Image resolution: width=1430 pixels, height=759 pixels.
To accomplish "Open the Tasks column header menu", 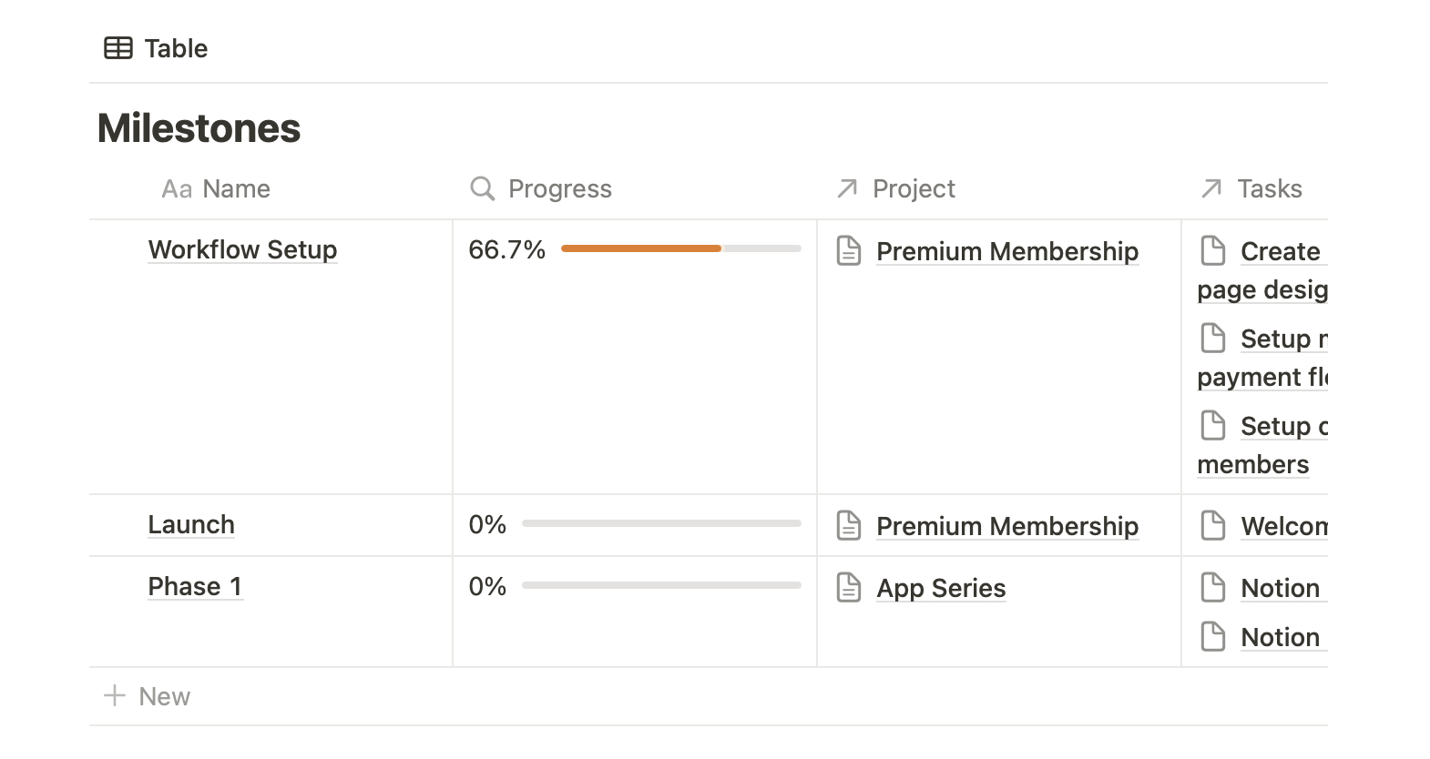I will click(1270, 188).
